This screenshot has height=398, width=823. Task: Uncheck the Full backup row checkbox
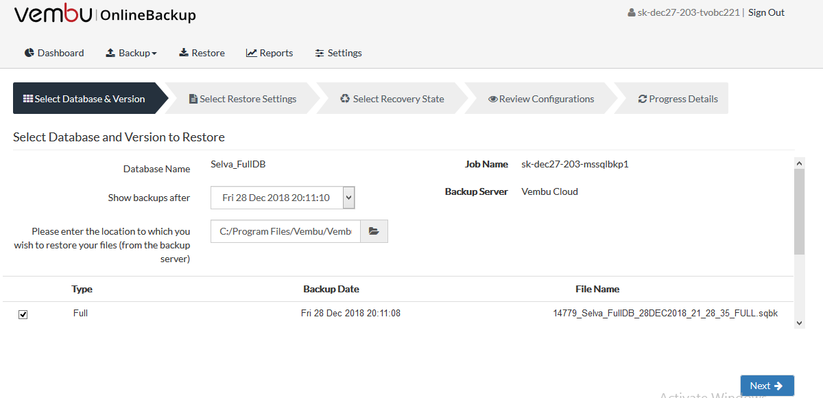coord(23,314)
